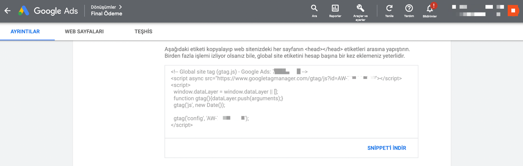Image resolution: width=523 pixels, height=166 pixels.
Task: Click the orange account avatar
Action: click(x=513, y=11)
